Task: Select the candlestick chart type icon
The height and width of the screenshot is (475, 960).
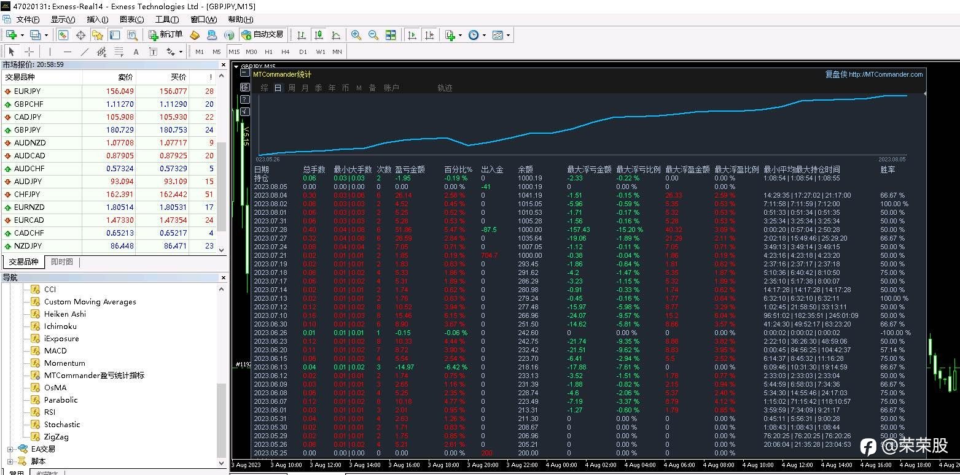Action: [x=319, y=35]
